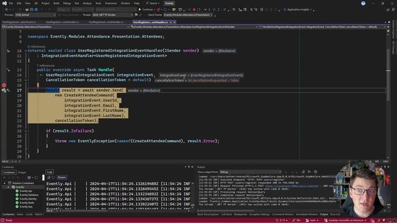Click the Ready status bar icon

(x=2, y=221)
